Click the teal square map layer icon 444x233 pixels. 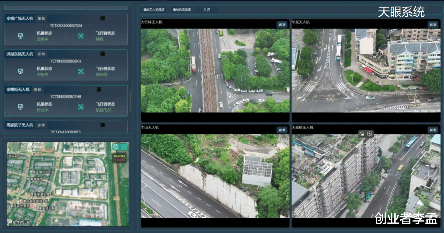(x=124, y=147)
